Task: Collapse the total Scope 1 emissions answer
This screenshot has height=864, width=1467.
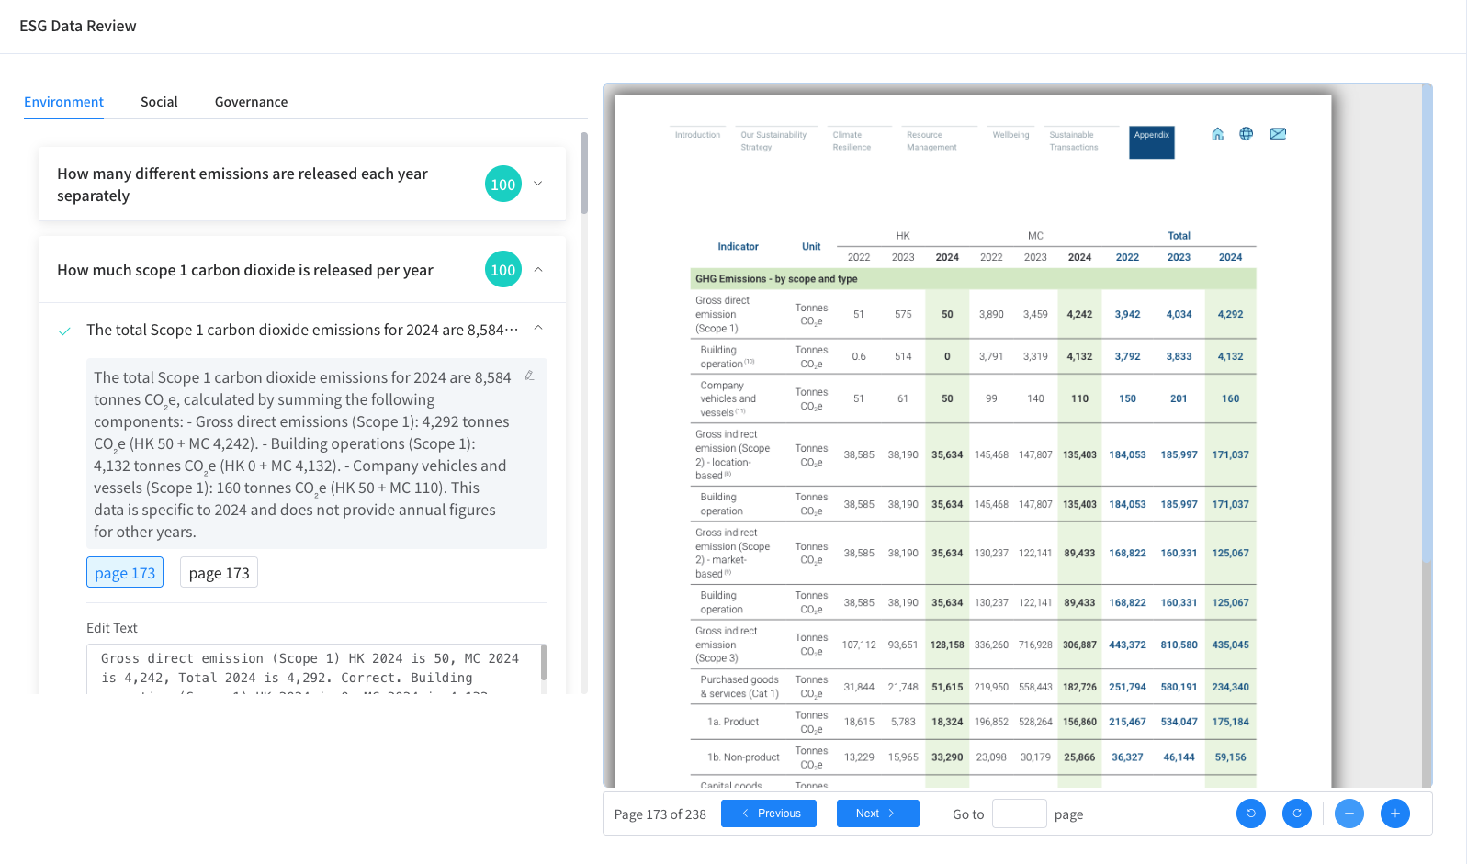Action: click(538, 329)
